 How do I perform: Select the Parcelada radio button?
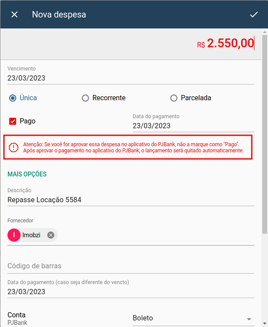174,98
